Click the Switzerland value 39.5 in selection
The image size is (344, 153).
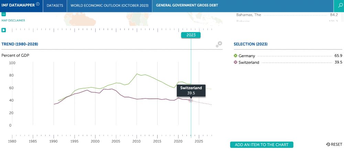pyautogui.click(x=338, y=62)
